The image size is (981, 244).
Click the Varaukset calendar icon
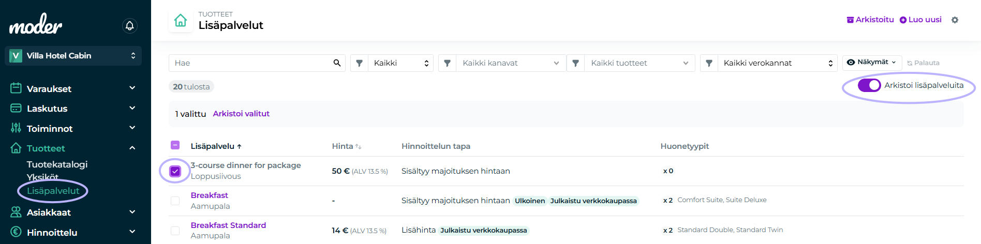[16, 88]
